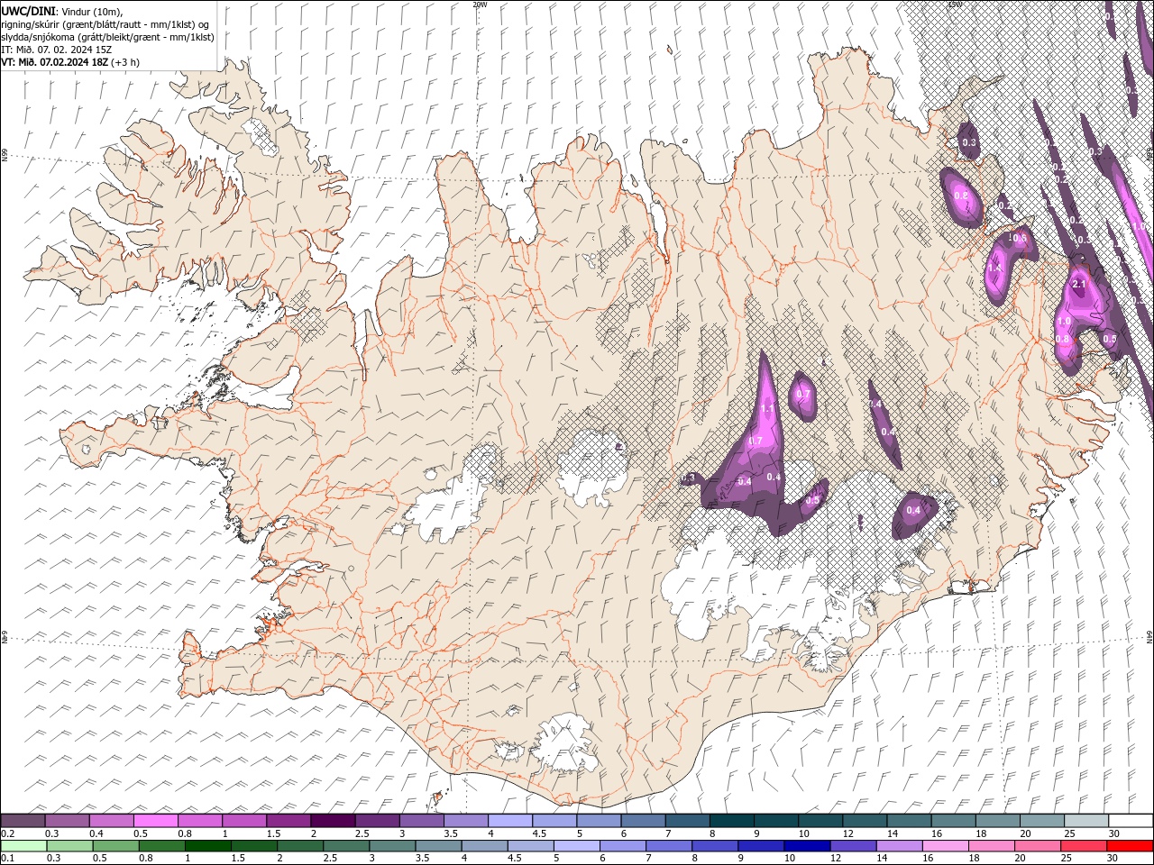Select the lower-row rain swatch labeled 18
This screenshot has width=1154, height=865.
pyautogui.click(x=992, y=846)
